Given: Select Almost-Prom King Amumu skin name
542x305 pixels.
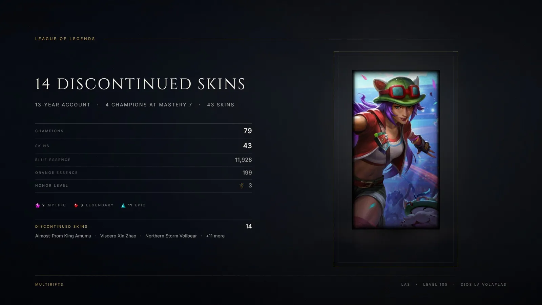Looking at the screenshot, I should coord(63,236).
